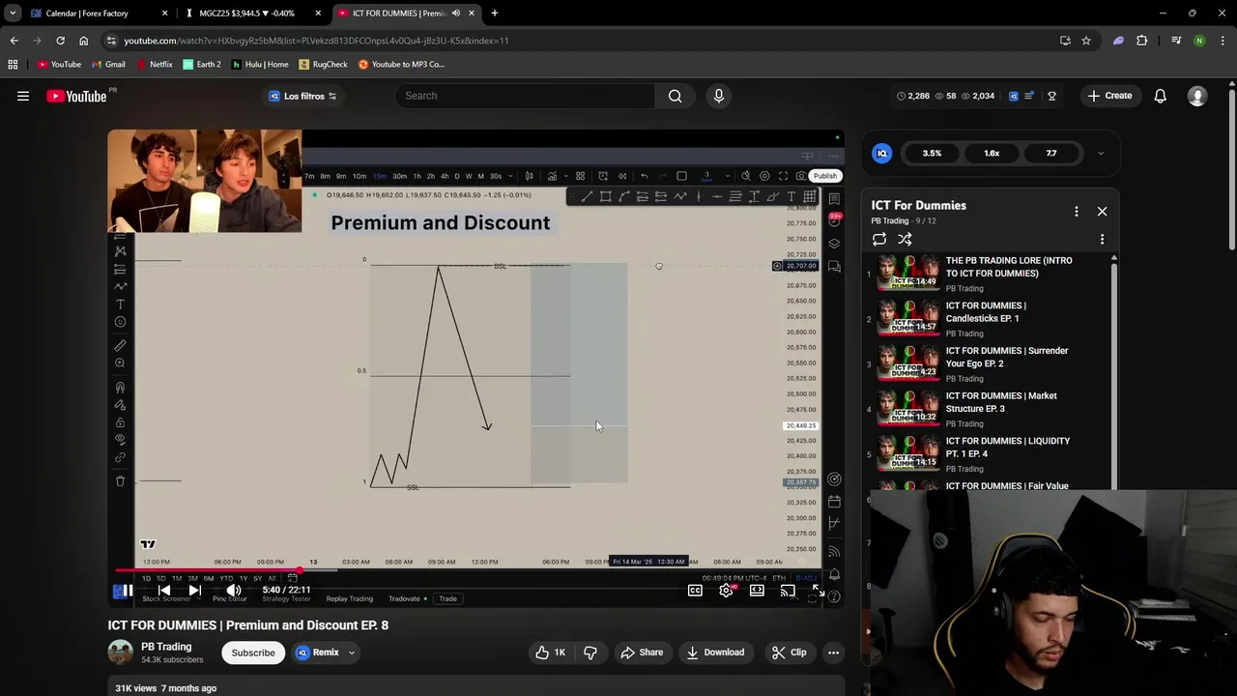Open the Earth 2 bookmark
1237x696 pixels.
202,64
